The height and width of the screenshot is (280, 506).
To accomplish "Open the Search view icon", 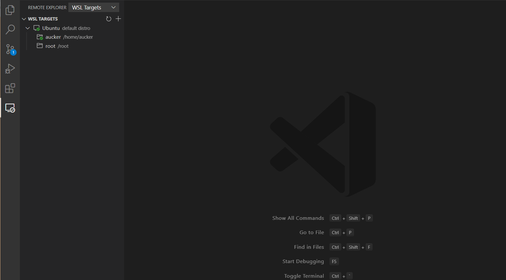I will 10,30.
